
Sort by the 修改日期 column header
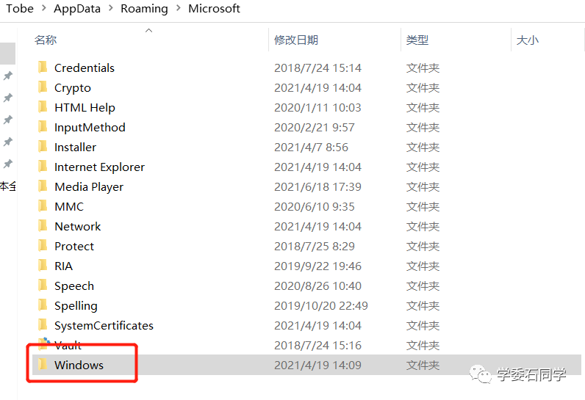coord(296,40)
